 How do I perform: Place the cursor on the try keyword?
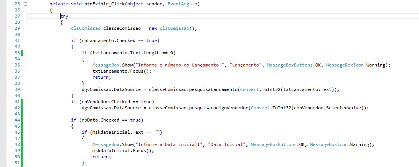64,16
